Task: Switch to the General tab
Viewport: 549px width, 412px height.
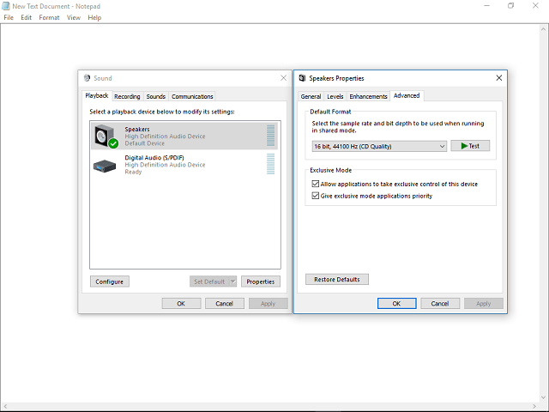Action: point(311,96)
